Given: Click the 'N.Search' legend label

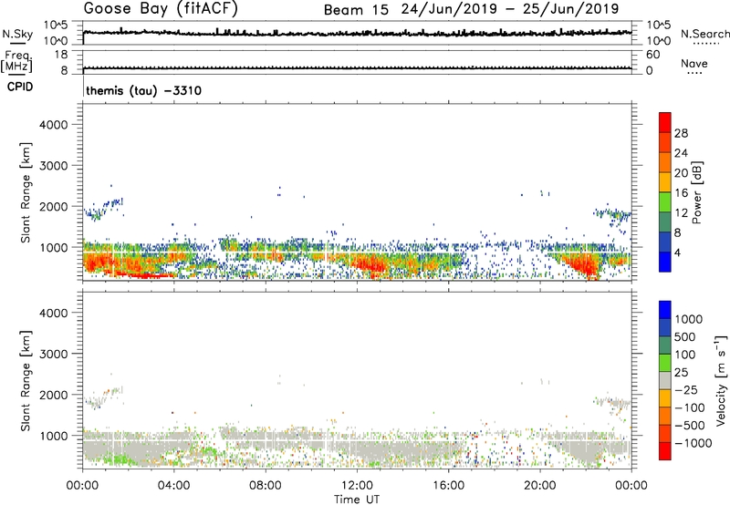Looking at the screenshot, I should click(x=705, y=34).
